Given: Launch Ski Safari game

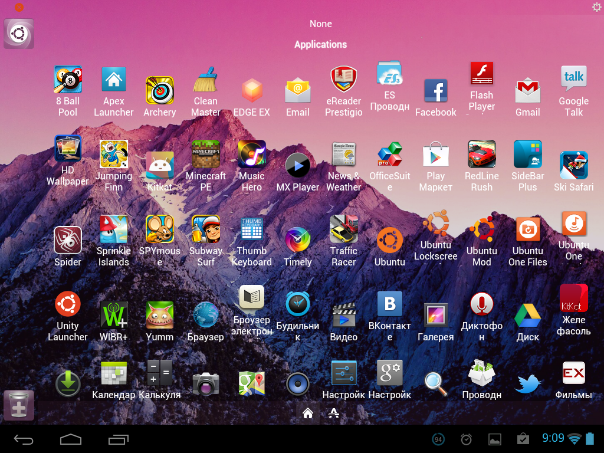Looking at the screenshot, I should click(573, 166).
